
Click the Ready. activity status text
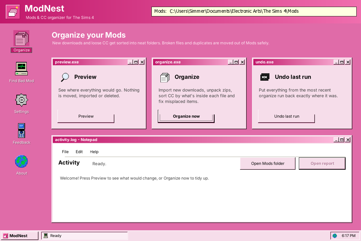coord(99,164)
